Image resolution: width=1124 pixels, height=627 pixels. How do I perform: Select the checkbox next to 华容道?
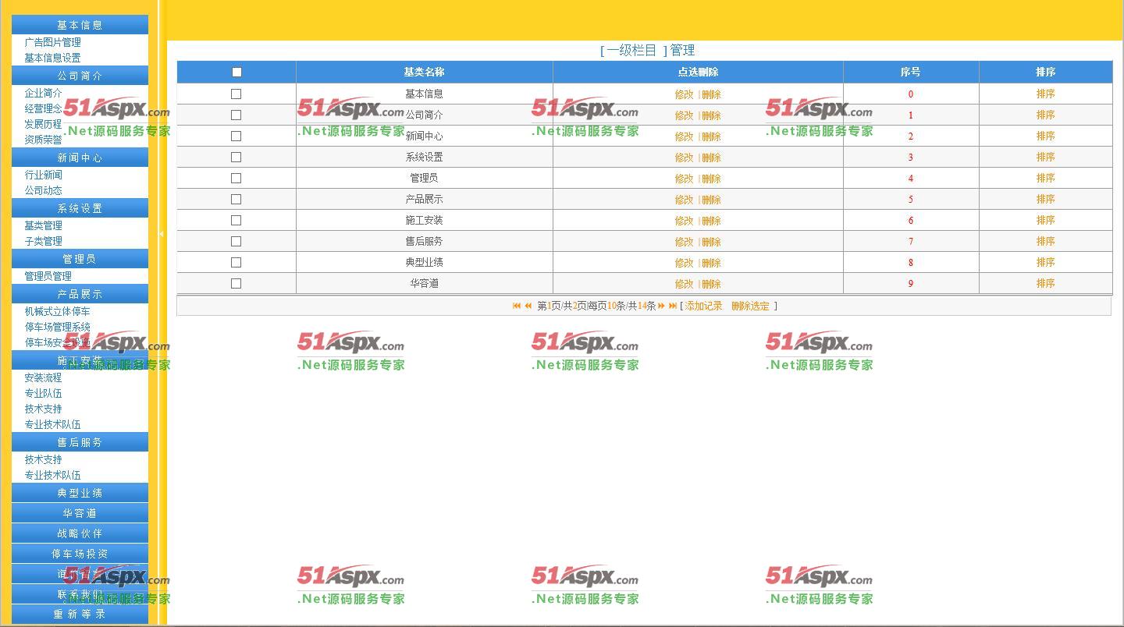[236, 283]
